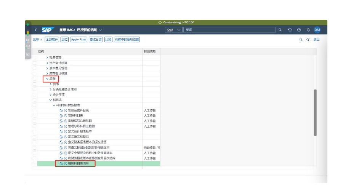Expand the 资产会计核算 node
The width and height of the screenshot is (351, 185).
pyautogui.click(x=47, y=63)
